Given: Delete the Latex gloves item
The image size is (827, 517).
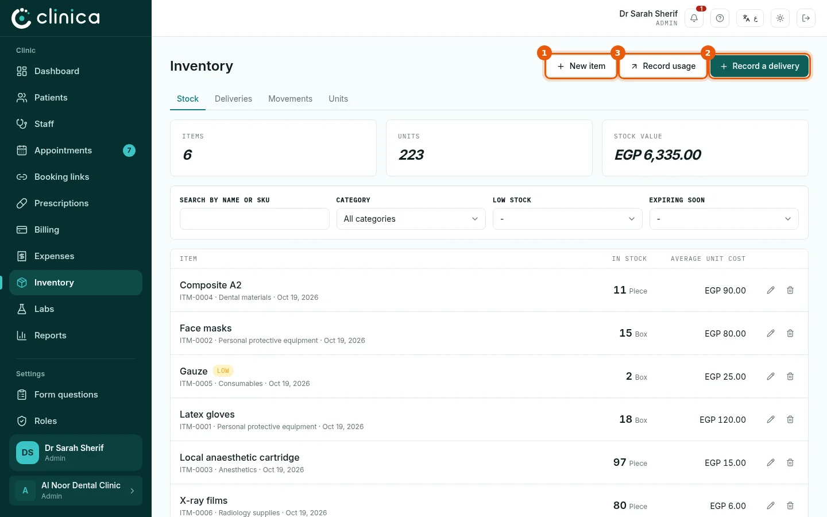Looking at the screenshot, I should [x=790, y=419].
